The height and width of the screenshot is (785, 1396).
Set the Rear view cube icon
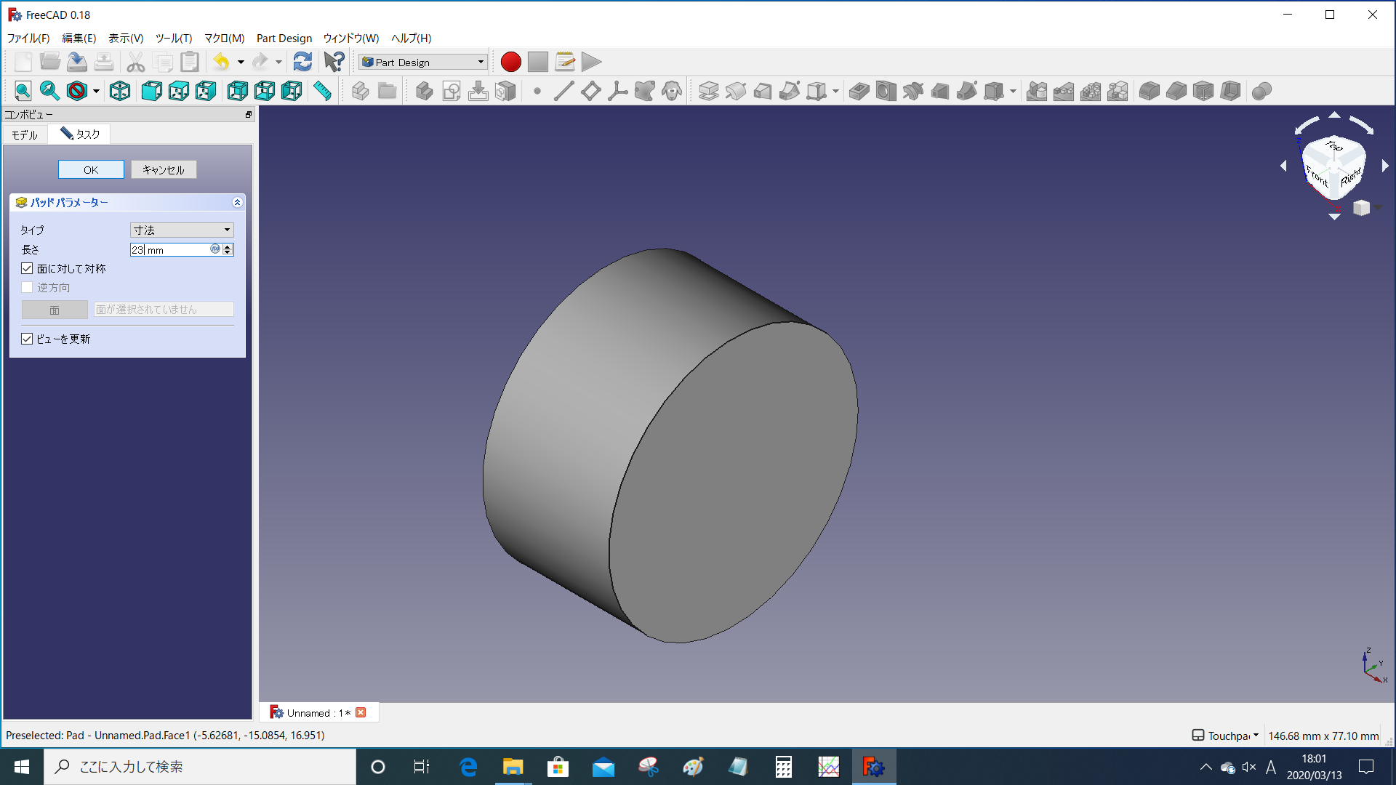(x=237, y=91)
